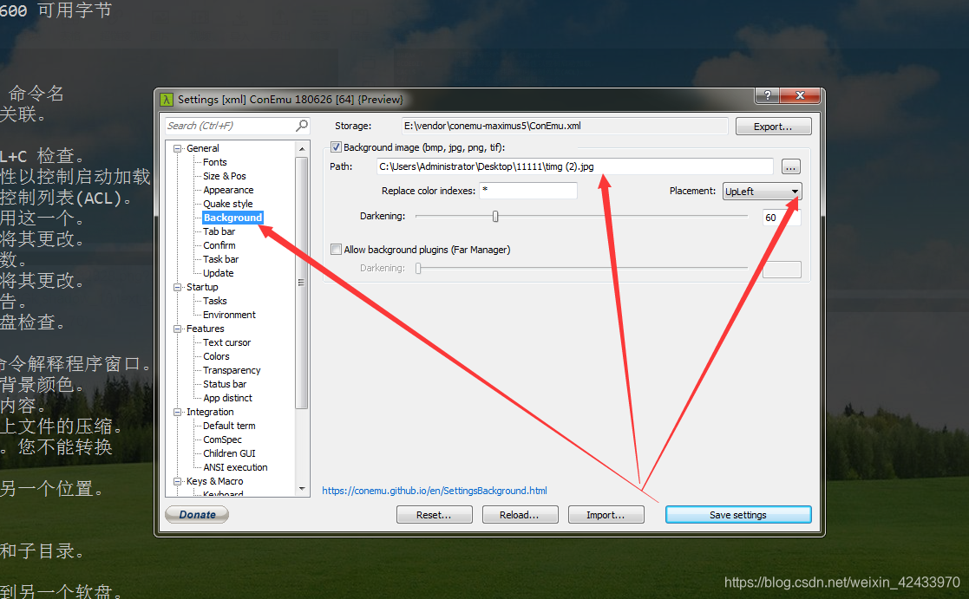969x599 pixels.
Task: Select the Colors settings page
Action: pos(216,356)
